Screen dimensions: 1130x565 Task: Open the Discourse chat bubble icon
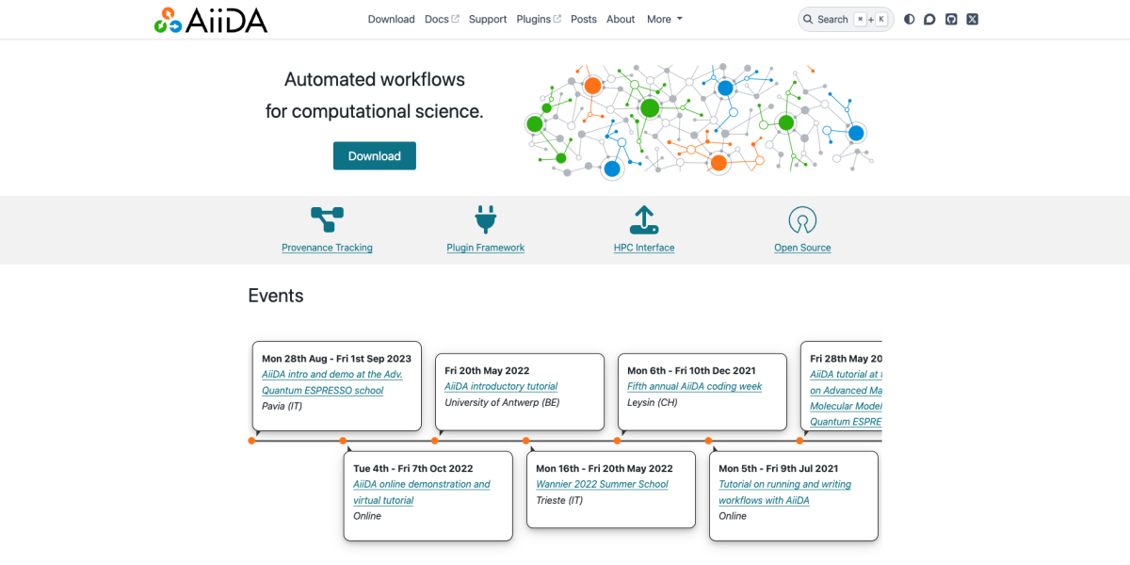929,19
